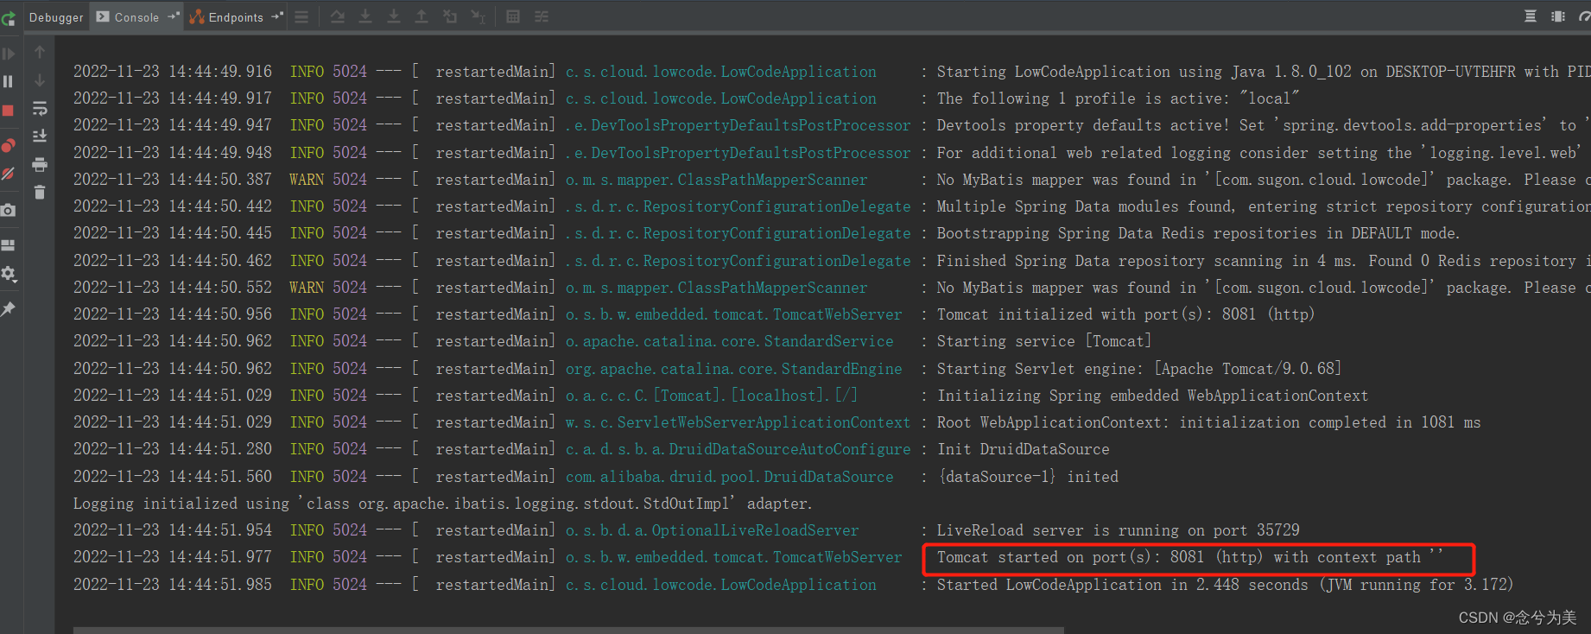This screenshot has width=1591, height=634.
Task: Click the o.a.c.c.C.[Tomcat].[localhost].[/] logger
Action: (712, 396)
